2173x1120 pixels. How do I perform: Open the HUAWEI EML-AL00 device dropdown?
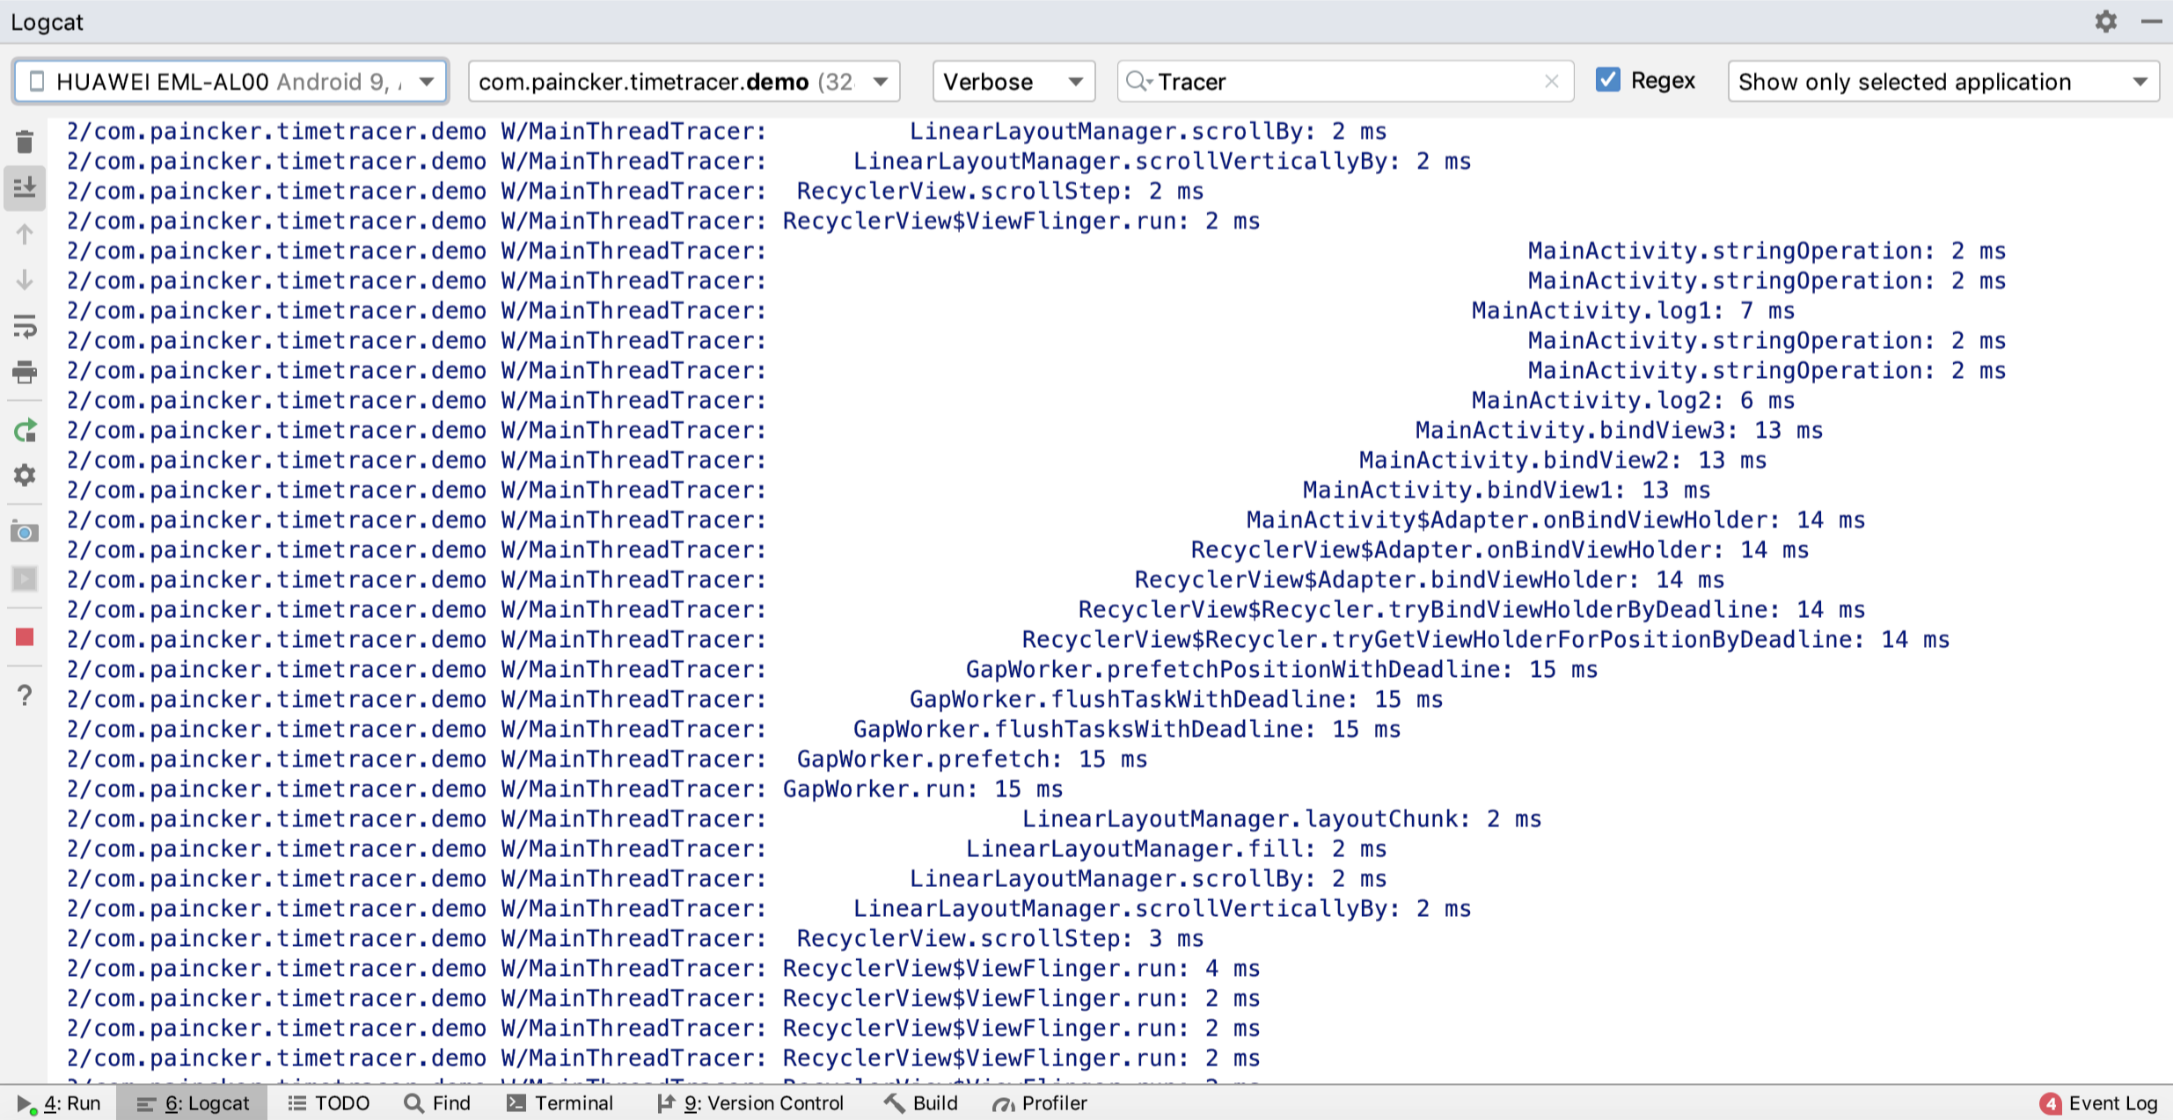[x=230, y=82]
